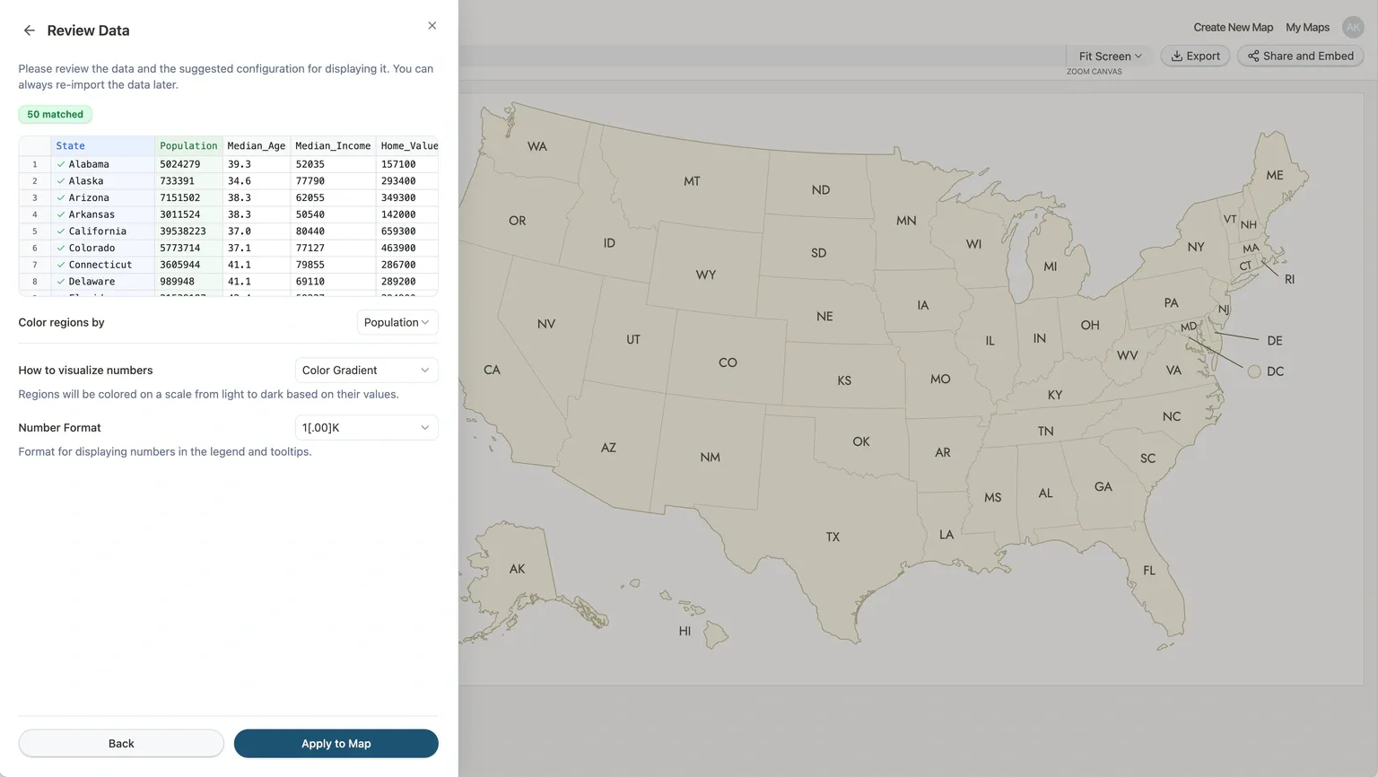Go to My Maps
The height and width of the screenshot is (777, 1378).
[1307, 27]
